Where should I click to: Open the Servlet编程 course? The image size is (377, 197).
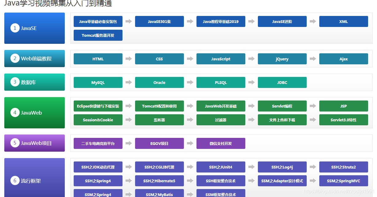click(282, 106)
